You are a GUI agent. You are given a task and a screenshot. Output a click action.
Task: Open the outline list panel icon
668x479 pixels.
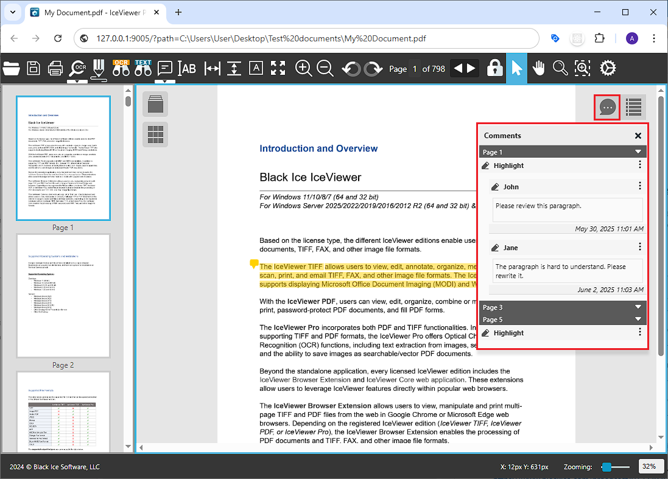(x=633, y=107)
